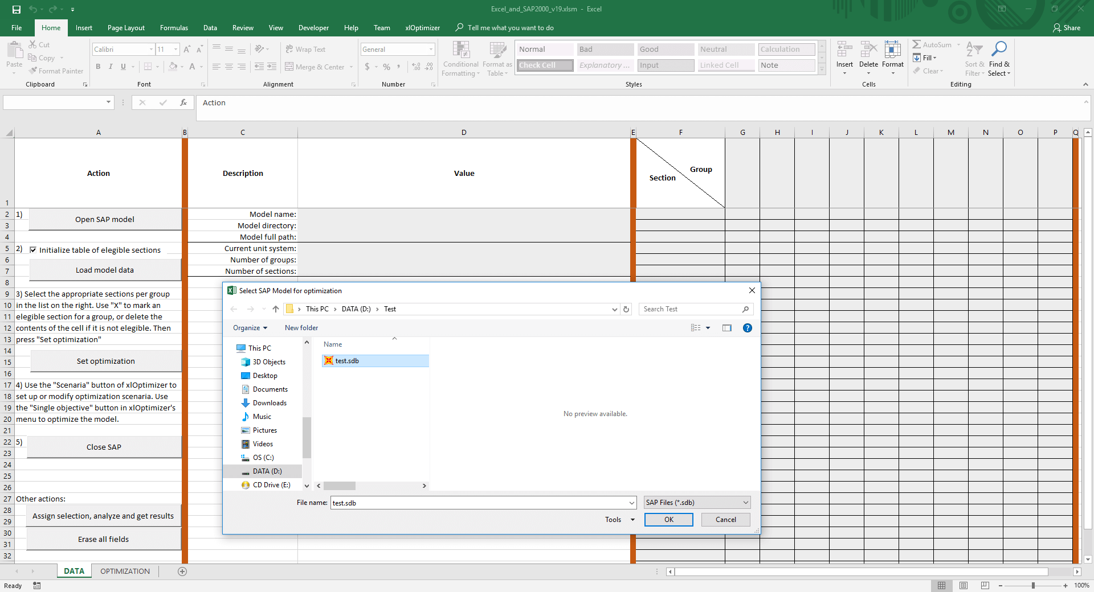This screenshot has width=1094, height=592.
Task: Click the Insert Function fx icon
Action: [183, 102]
